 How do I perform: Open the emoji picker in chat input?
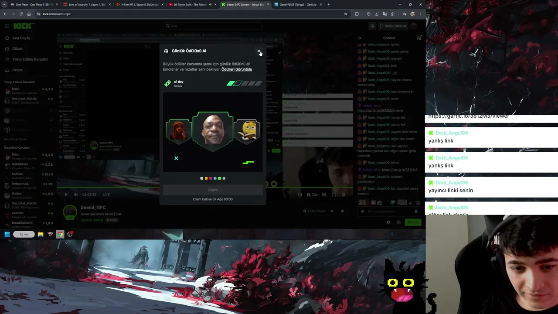[416, 212]
